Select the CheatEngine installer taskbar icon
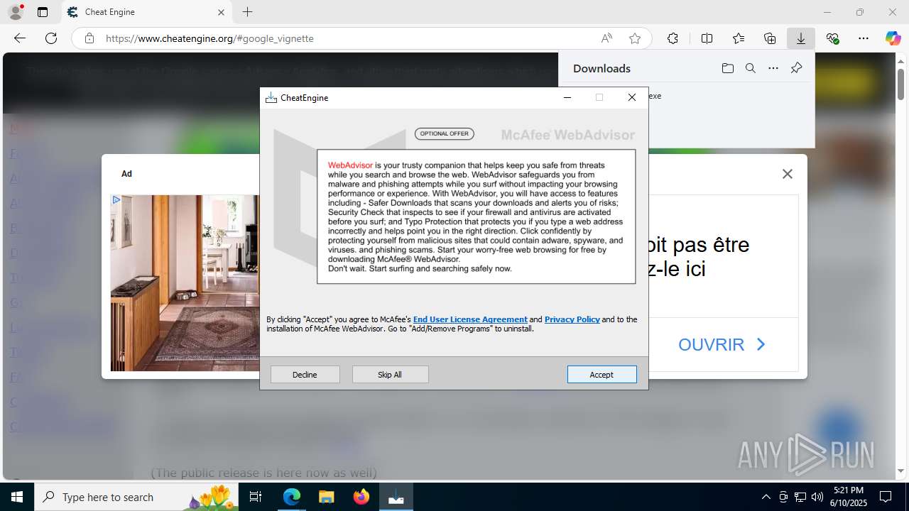Viewport: 909px width, 511px height. tap(396, 497)
